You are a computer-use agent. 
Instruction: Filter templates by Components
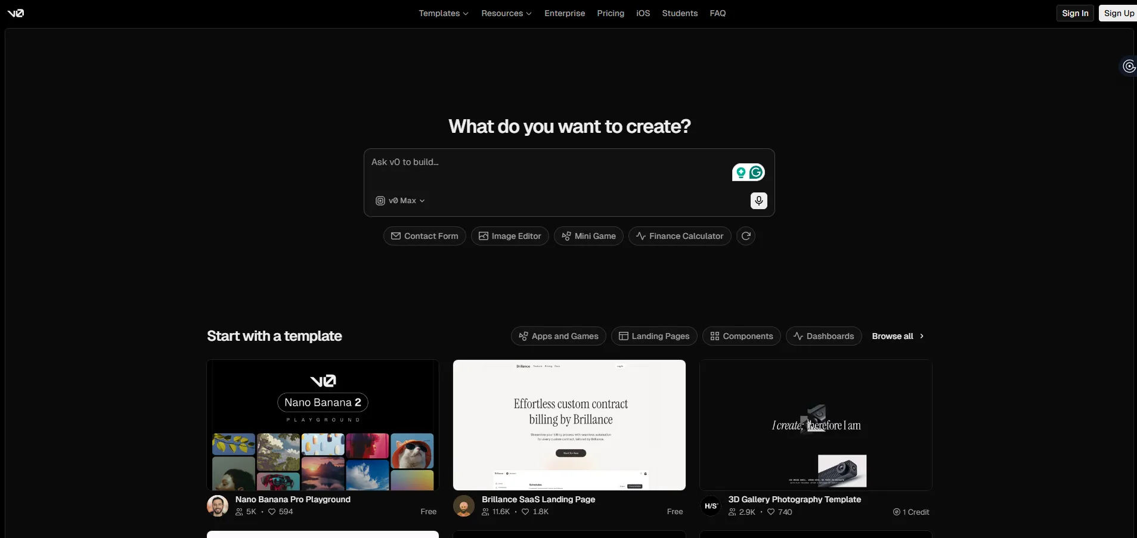point(742,336)
